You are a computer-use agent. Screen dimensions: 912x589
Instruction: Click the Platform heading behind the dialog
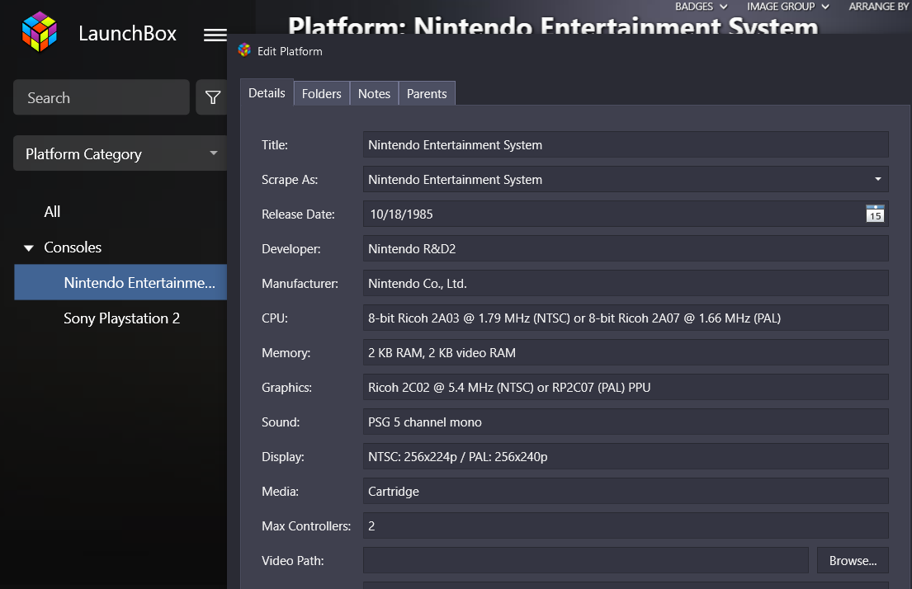(552, 26)
